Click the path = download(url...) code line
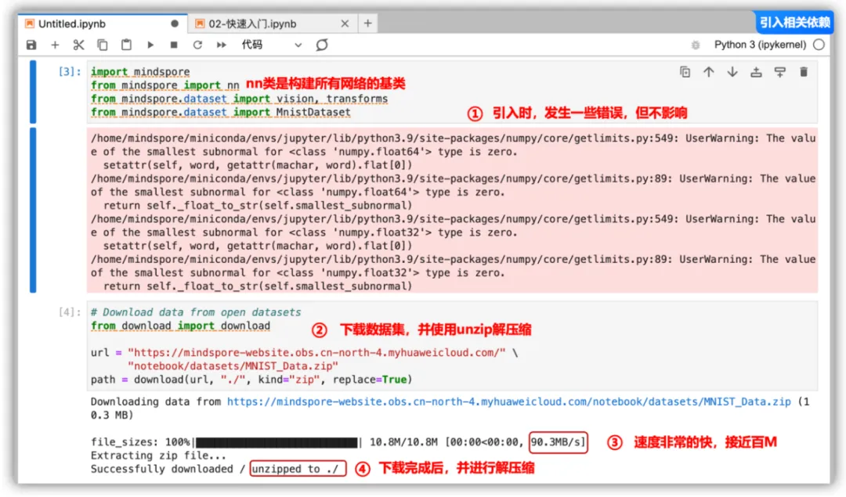The width and height of the screenshot is (846, 497). [251, 380]
